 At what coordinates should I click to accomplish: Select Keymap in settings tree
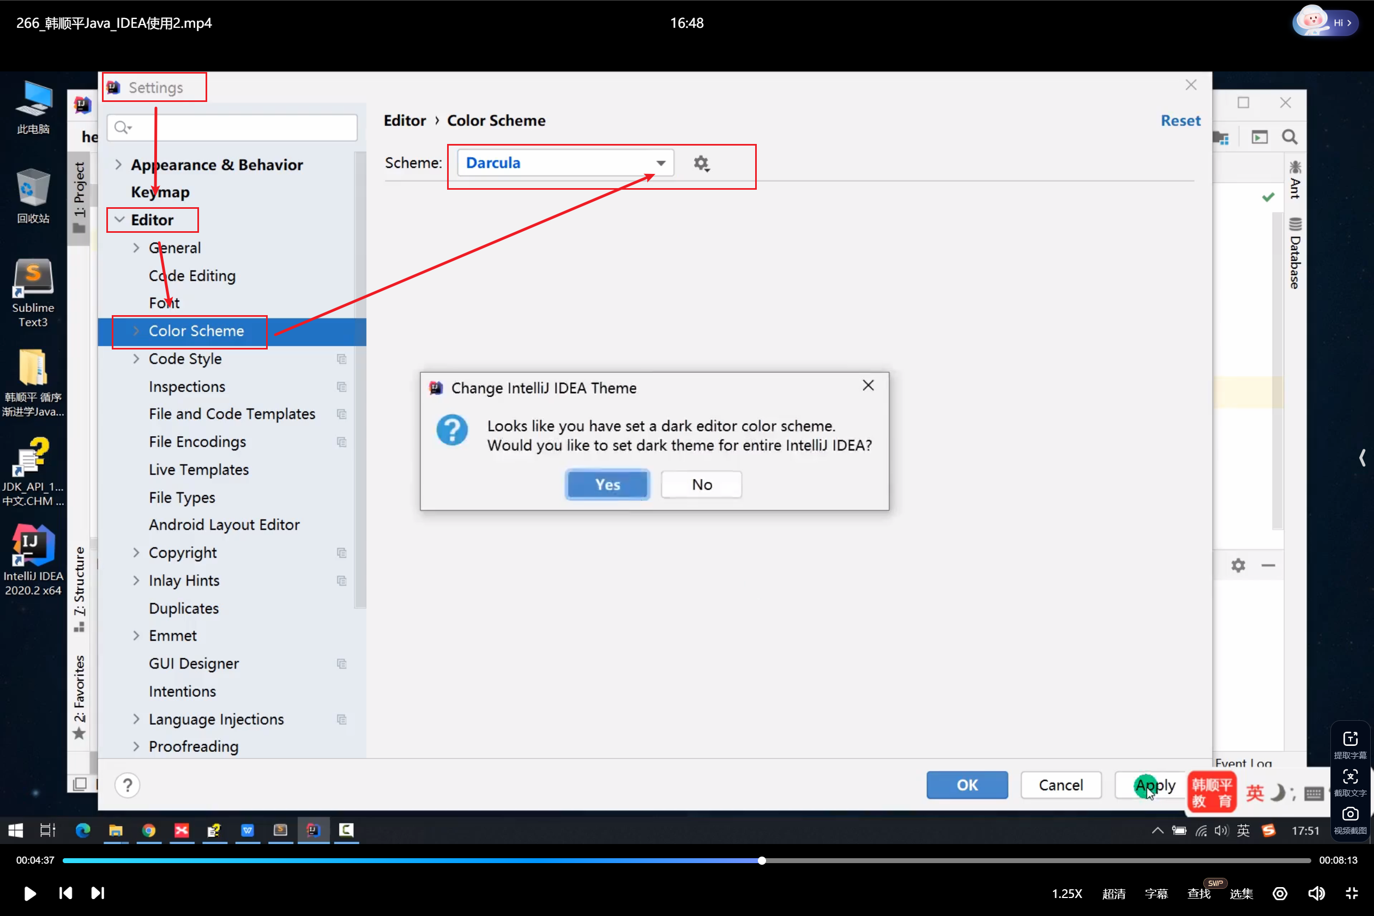(160, 192)
